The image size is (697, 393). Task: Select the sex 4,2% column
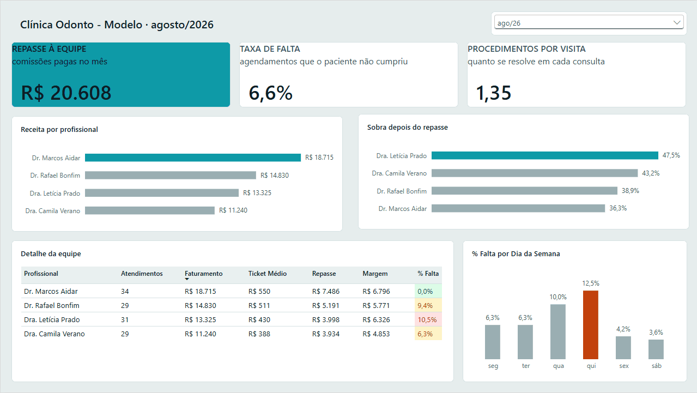coord(623,348)
